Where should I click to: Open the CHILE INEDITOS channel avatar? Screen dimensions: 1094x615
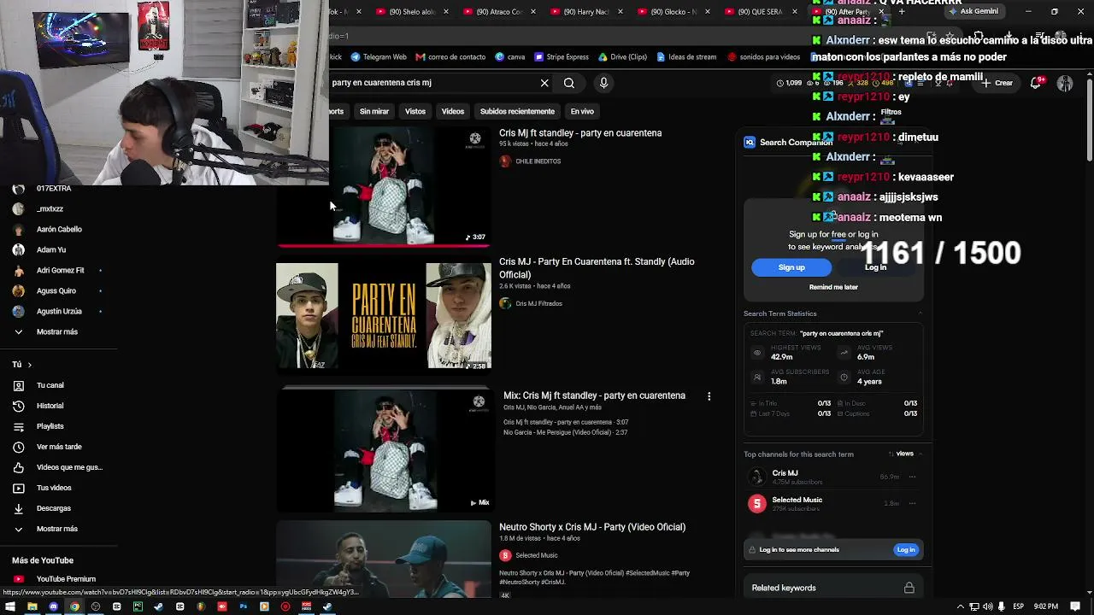coord(505,161)
